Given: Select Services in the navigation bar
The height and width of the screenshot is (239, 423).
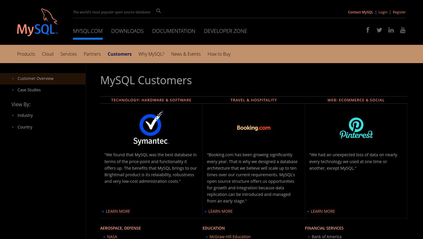Looking at the screenshot, I should point(69,54).
